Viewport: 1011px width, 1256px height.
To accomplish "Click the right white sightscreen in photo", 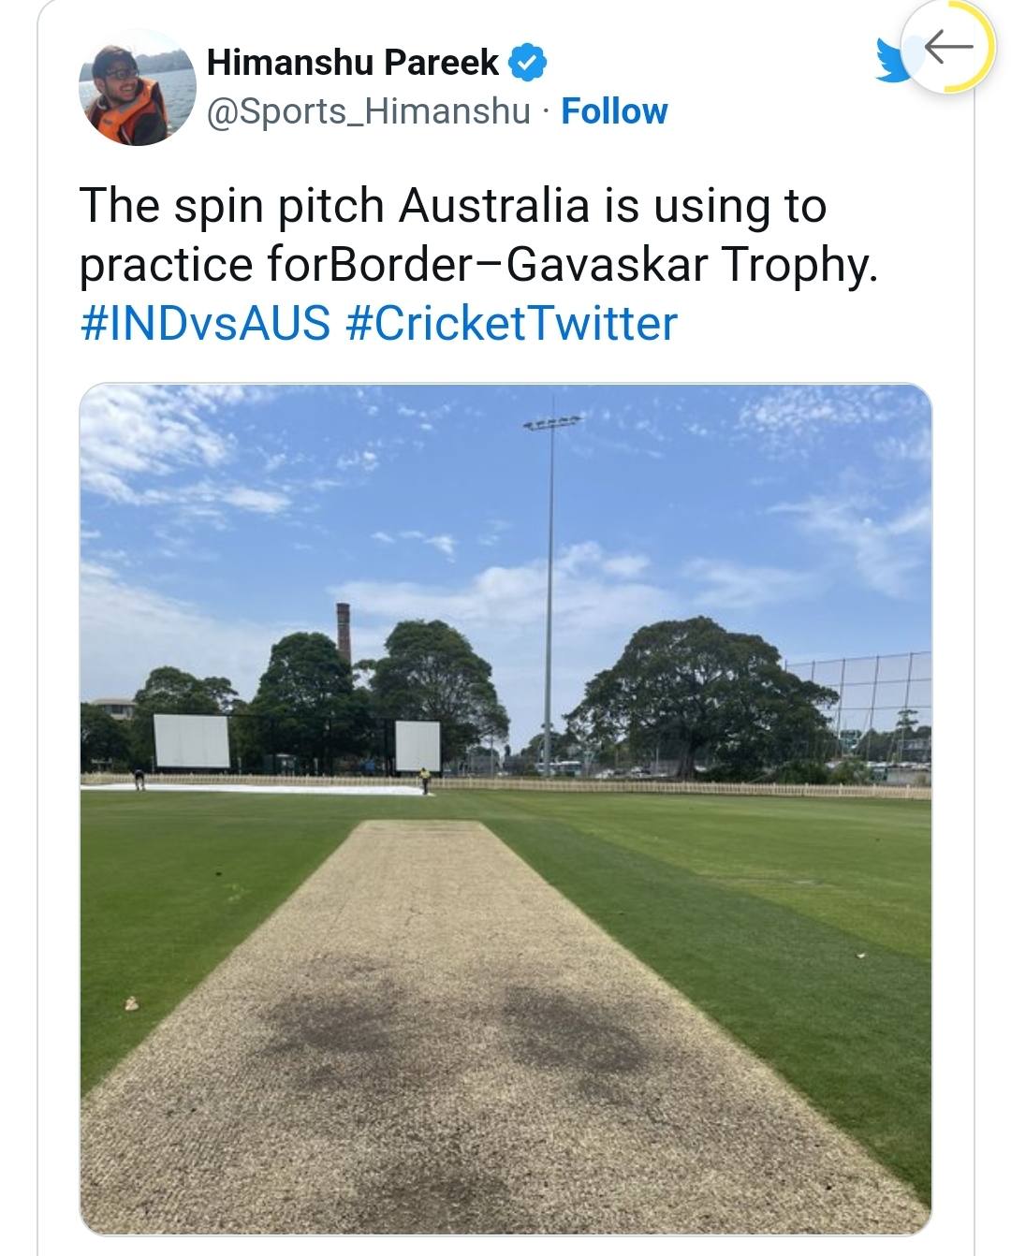I will (x=418, y=746).
